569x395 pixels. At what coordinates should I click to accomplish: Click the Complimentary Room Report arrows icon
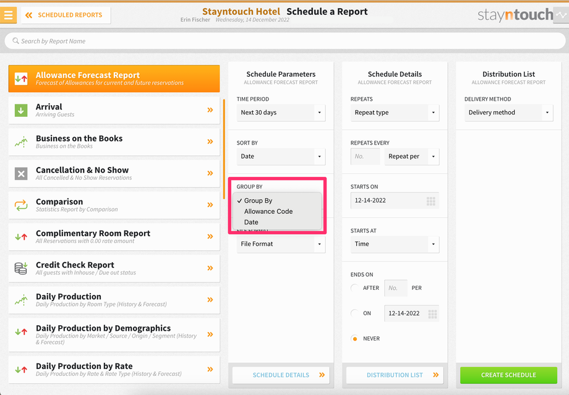(21, 237)
